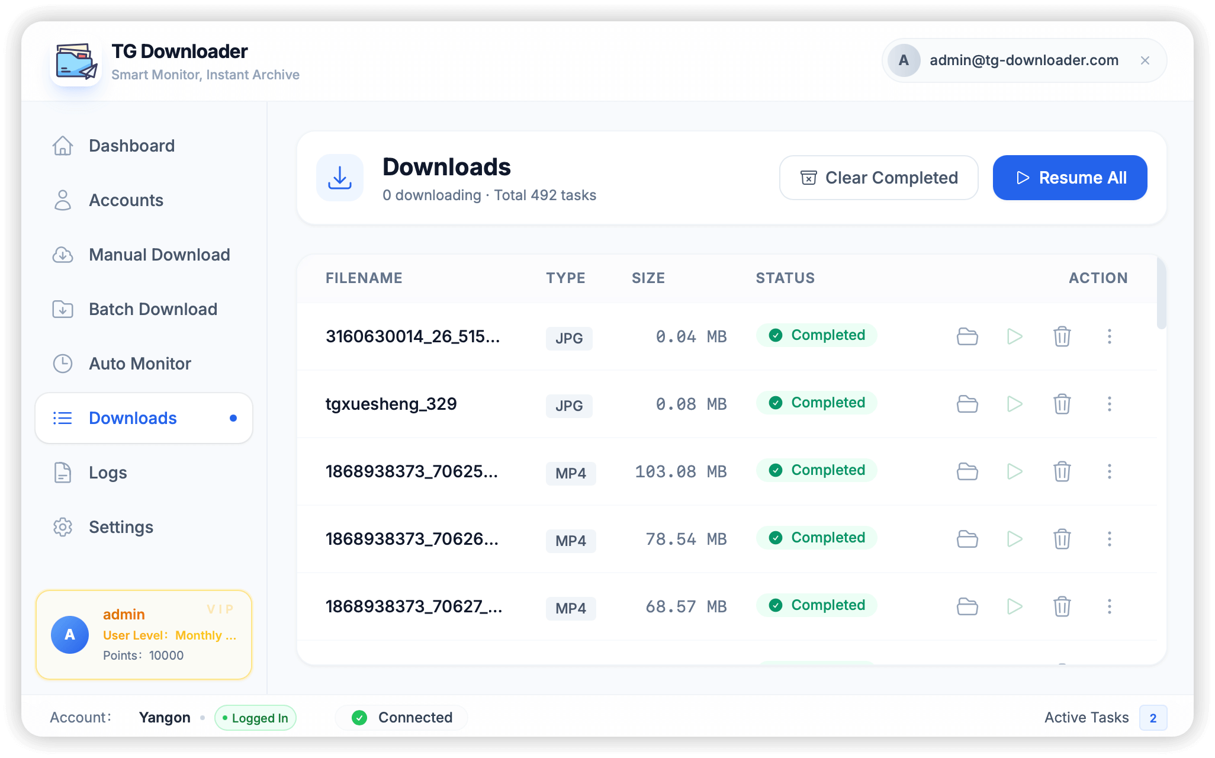The height and width of the screenshot is (758, 1215).
Task: Expand options for tgxuesheng_329 row
Action: pos(1110,404)
